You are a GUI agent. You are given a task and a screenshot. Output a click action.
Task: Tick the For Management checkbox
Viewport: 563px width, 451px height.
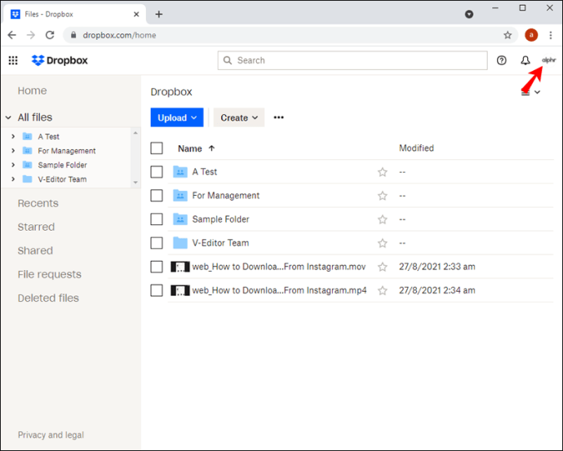[157, 196]
